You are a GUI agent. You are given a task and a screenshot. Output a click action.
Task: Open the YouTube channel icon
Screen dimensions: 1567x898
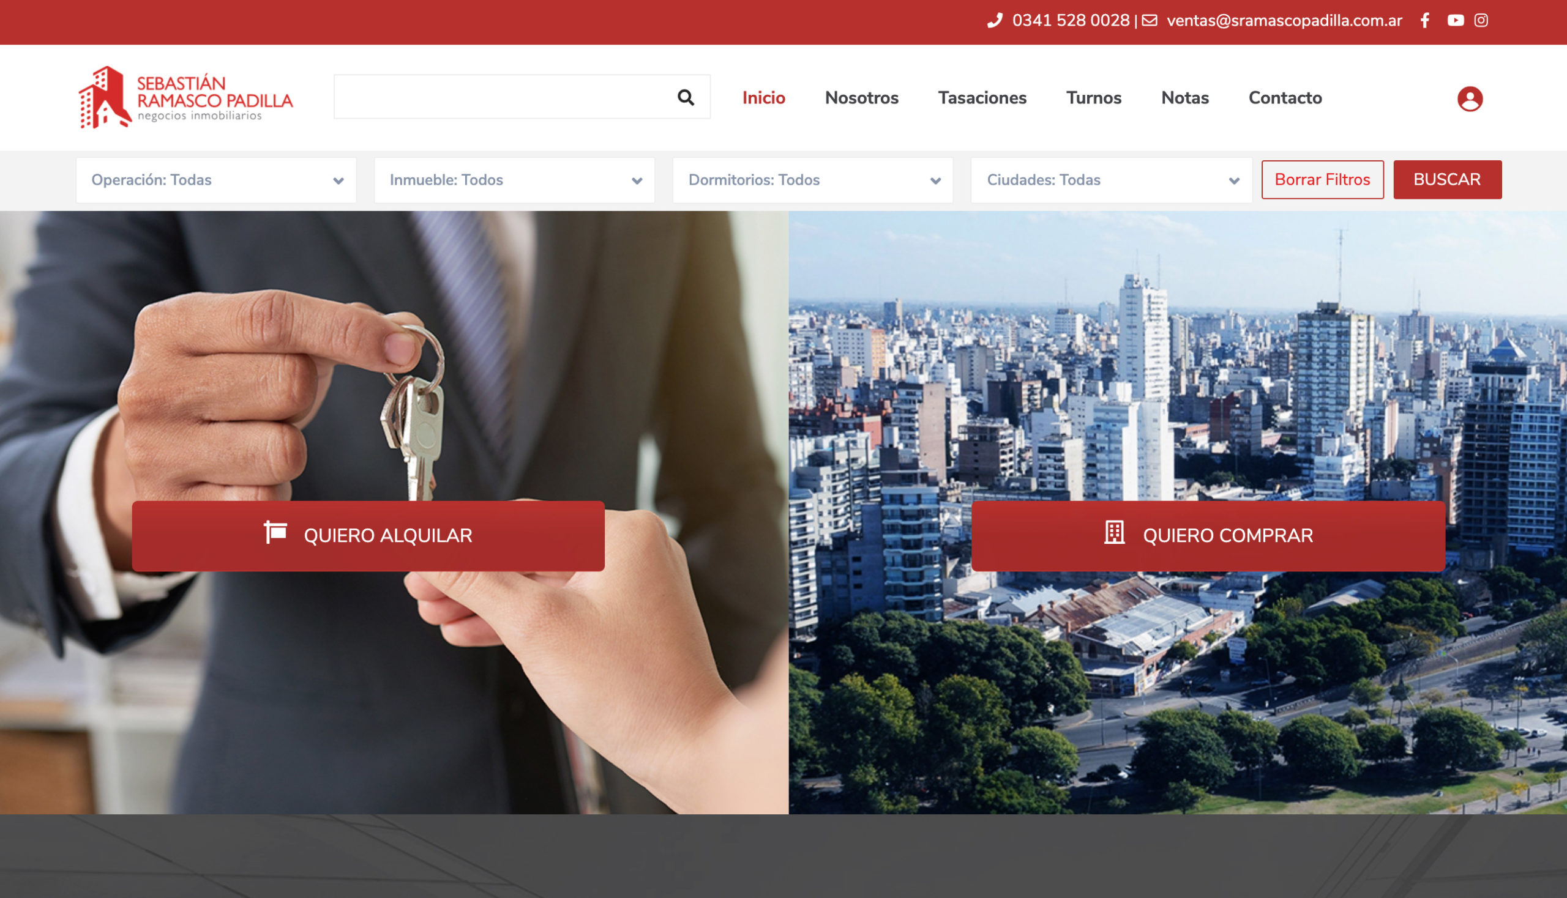[1456, 20]
